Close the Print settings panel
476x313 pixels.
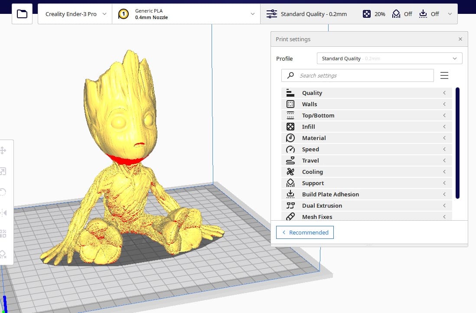(460, 39)
